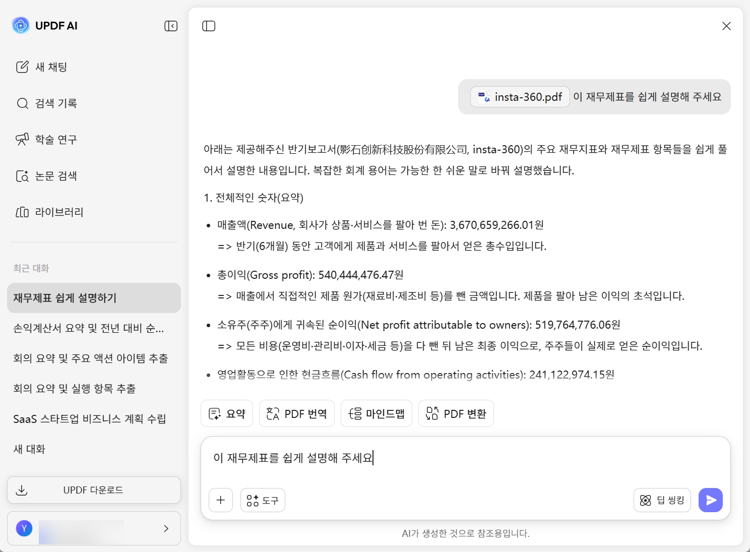Add an attachment with the plus button
This screenshot has width=750, height=552.
pyautogui.click(x=221, y=500)
